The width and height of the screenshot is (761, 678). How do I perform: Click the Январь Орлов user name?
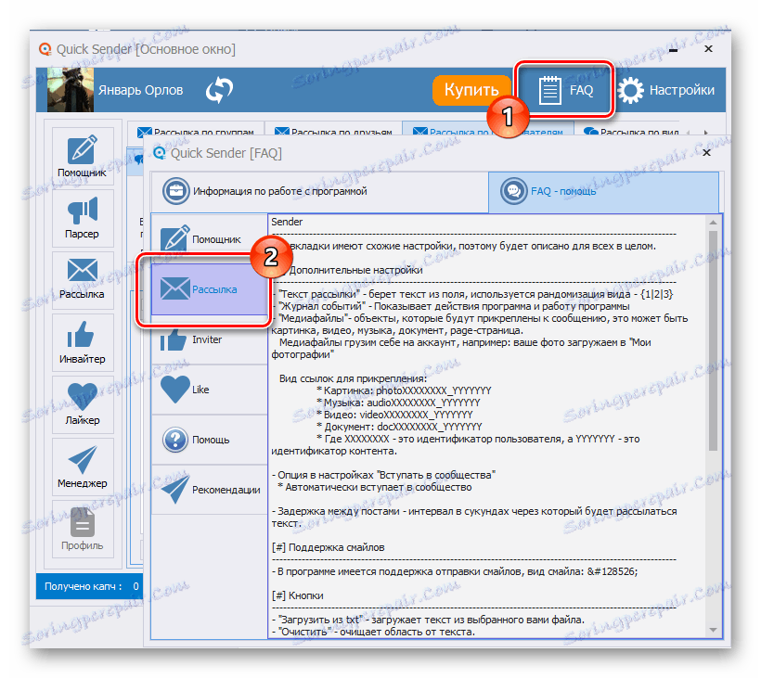click(x=141, y=90)
